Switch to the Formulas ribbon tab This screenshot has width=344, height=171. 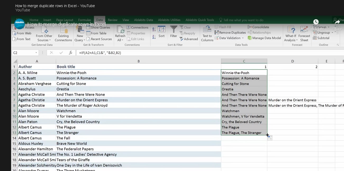pos(85,20)
